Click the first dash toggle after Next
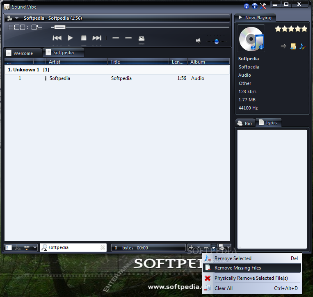Image resolution: width=313 pixels, height=297 pixels. click(x=116, y=38)
